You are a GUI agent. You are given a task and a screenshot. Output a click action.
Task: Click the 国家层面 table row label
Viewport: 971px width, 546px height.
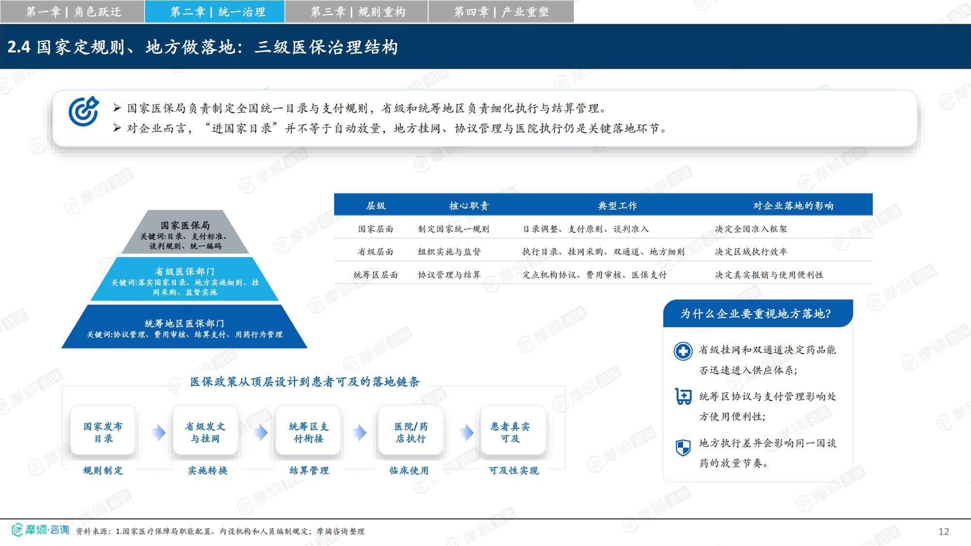pos(376,229)
